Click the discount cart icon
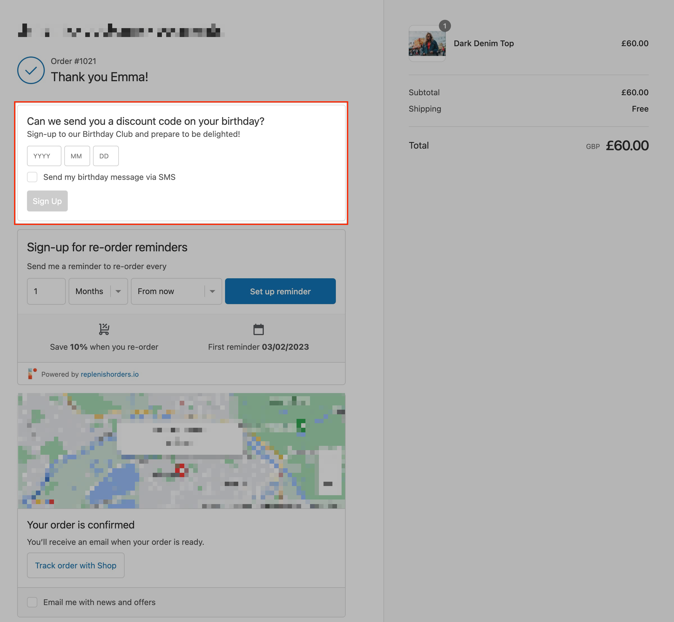This screenshot has height=622, width=674. coord(104,329)
